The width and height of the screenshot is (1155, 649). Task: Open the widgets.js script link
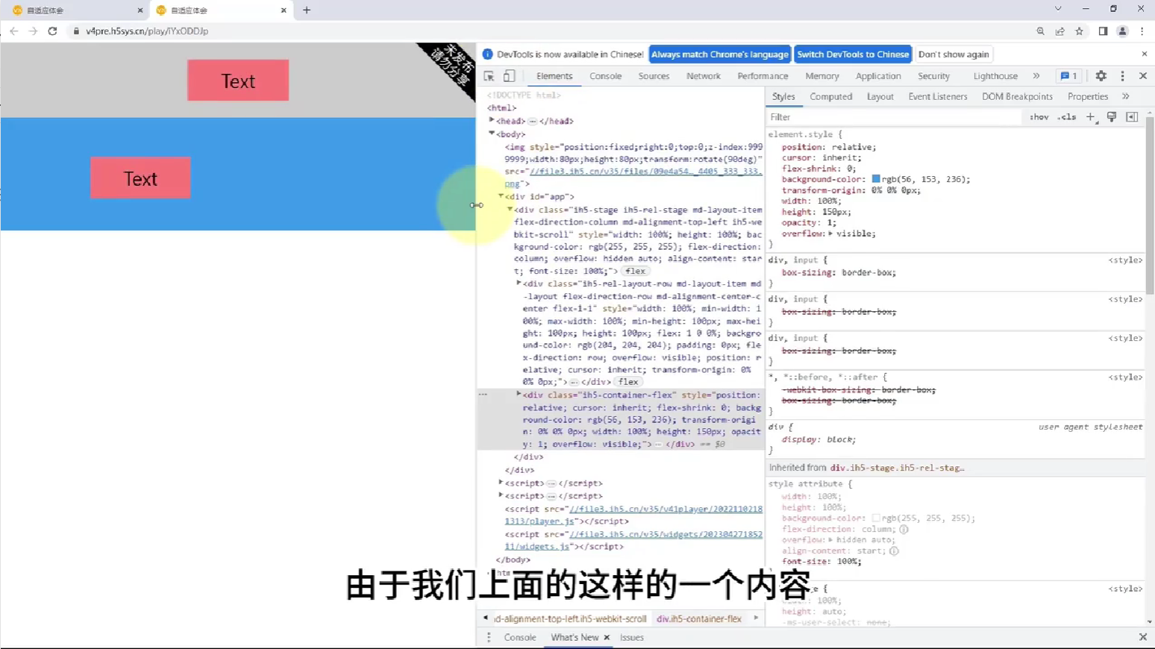(634, 540)
